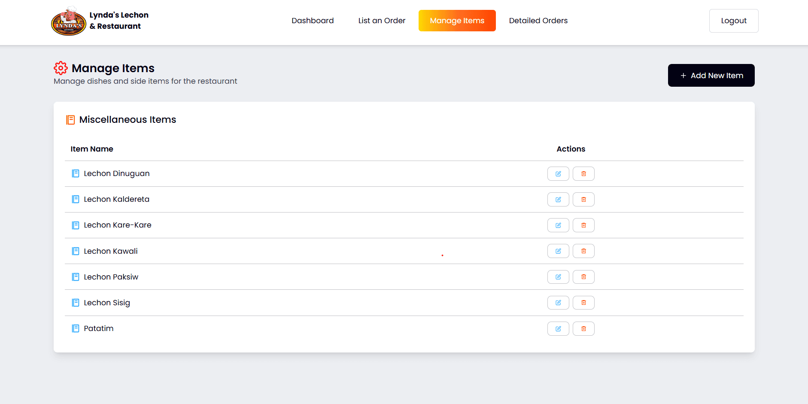Viewport: 808px width, 404px height.
Task: Open edit for Lechon Sisig
Action: (558, 303)
